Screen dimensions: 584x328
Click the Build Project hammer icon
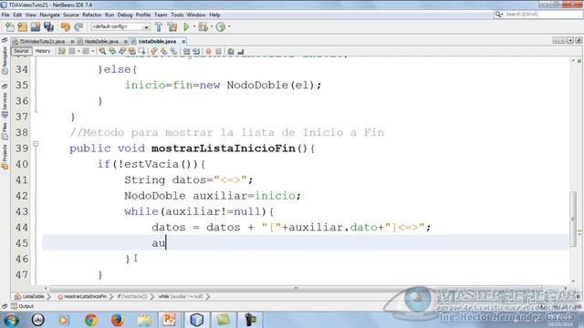pos(159,26)
